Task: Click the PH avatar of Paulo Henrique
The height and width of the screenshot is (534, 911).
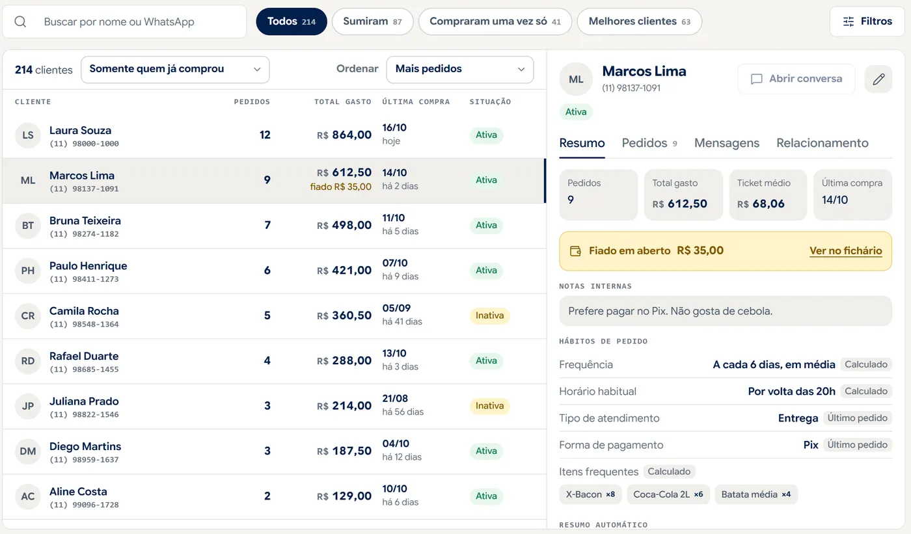Action: coord(28,271)
